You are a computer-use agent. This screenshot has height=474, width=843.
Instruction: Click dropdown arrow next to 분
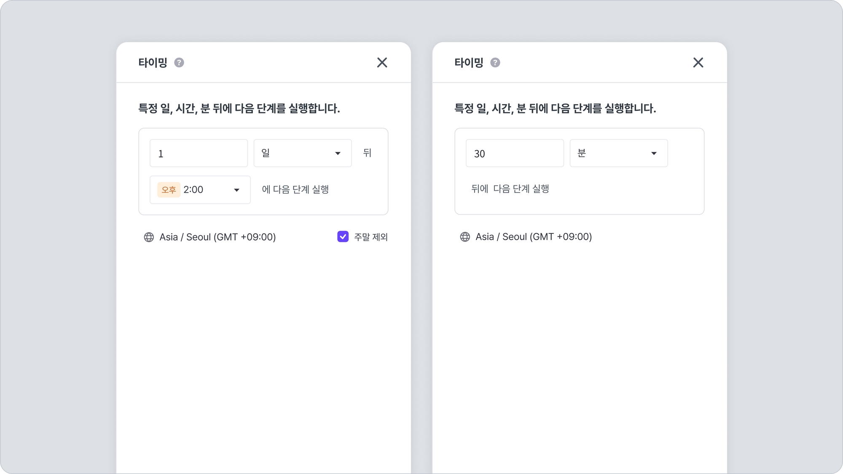(654, 153)
